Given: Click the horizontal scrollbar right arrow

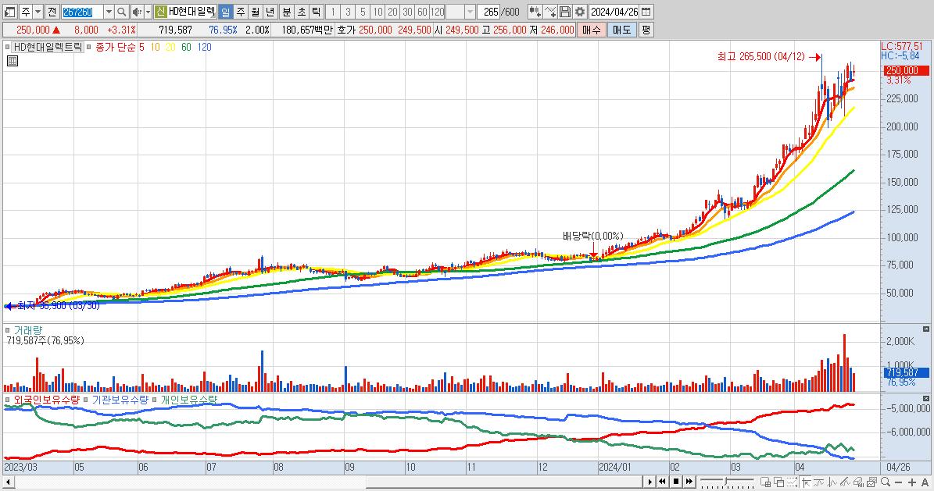Looking at the screenshot, I should [x=650, y=482].
